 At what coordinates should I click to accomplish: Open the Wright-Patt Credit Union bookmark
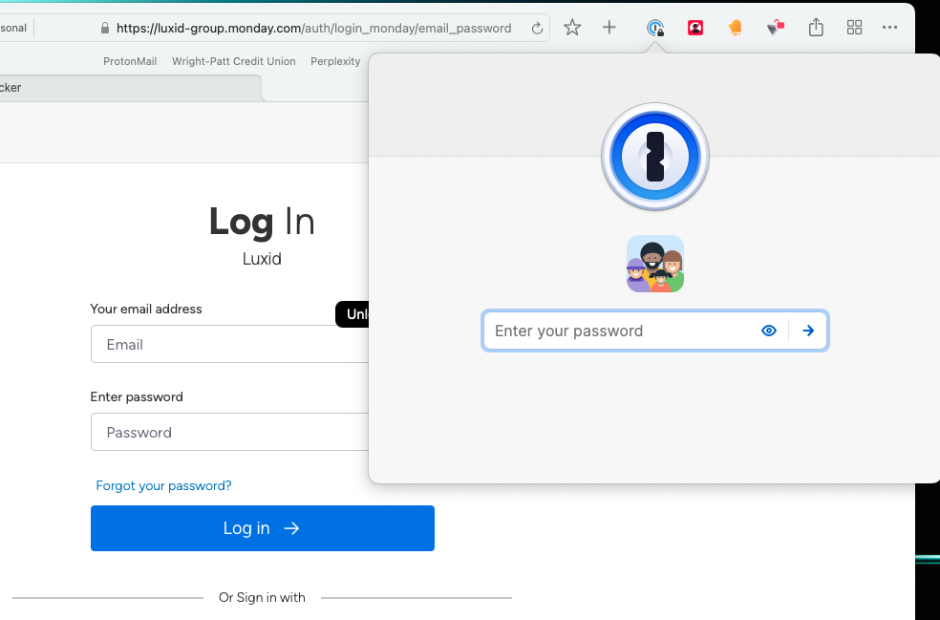point(233,61)
